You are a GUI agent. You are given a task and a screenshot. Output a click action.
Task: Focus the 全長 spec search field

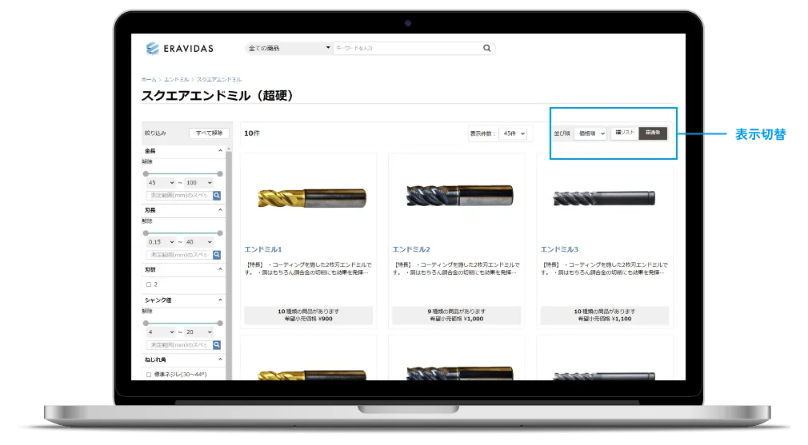[179, 196]
